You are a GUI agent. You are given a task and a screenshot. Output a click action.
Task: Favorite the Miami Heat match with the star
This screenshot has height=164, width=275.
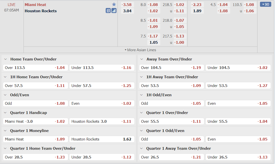114,4
